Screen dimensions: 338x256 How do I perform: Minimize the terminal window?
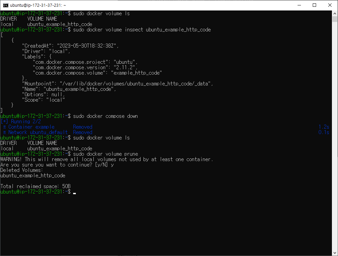pyautogui.click(x=299, y=5)
